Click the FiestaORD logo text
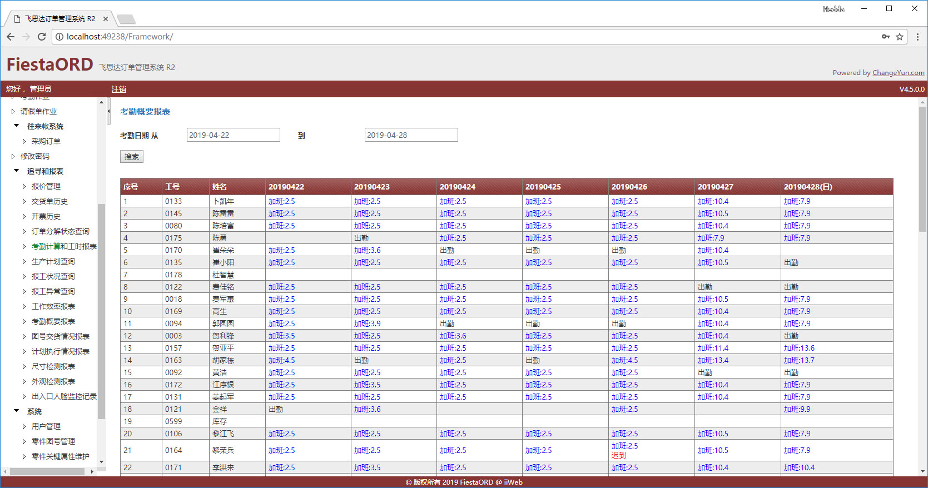Viewport: 928px width, 488px height. click(50, 64)
